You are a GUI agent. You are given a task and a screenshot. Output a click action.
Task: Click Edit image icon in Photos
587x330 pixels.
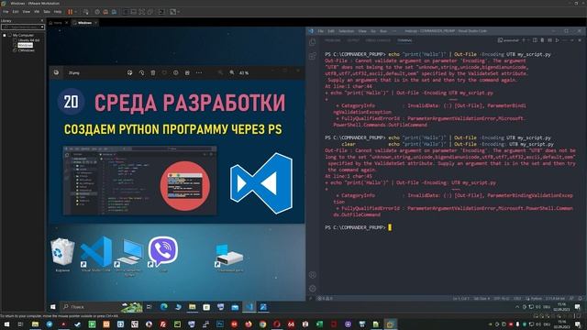click(x=130, y=72)
